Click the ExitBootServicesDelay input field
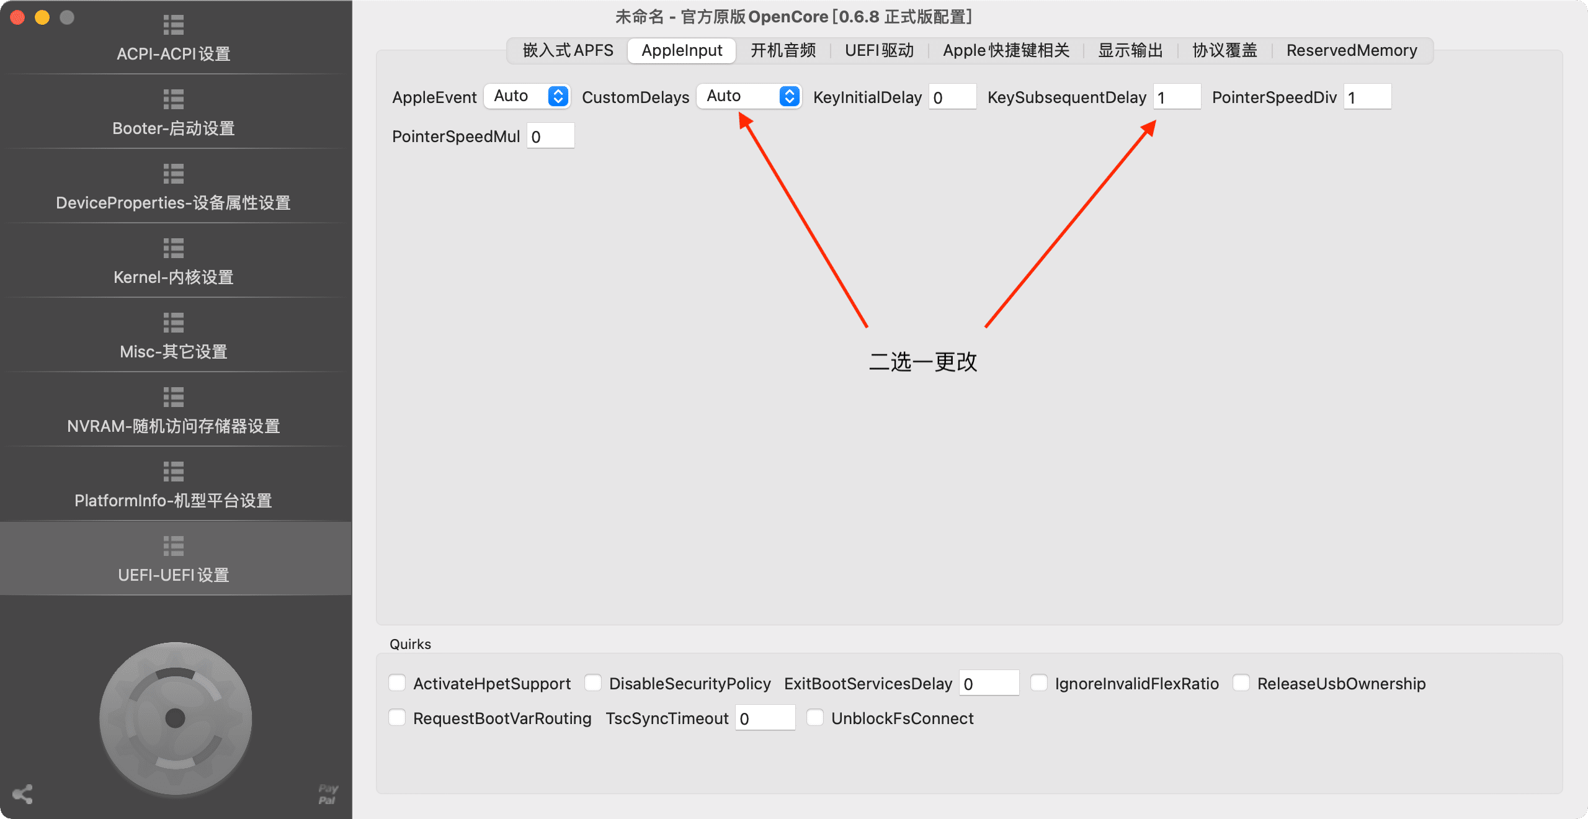This screenshot has height=819, width=1588. pyautogui.click(x=989, y=683)
